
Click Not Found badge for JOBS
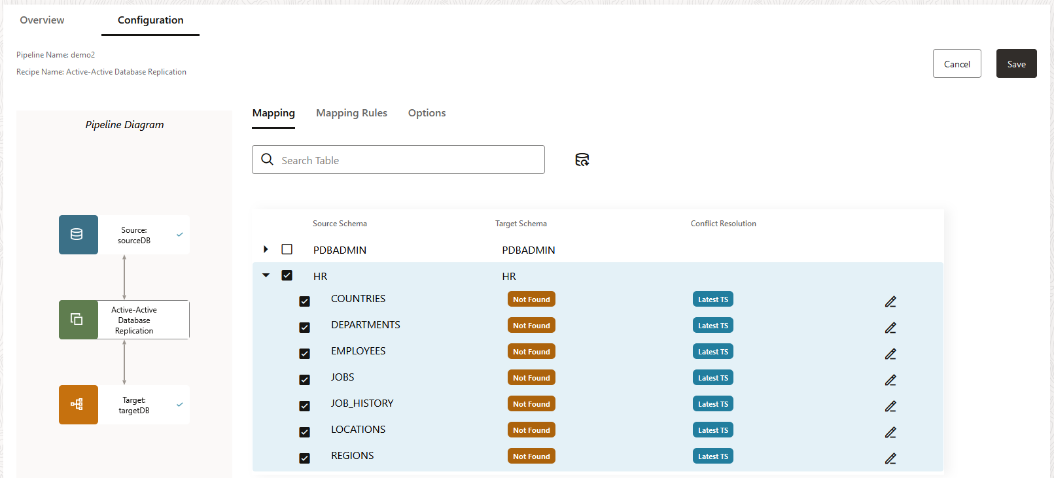click(x=531, y=377)
